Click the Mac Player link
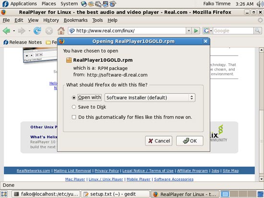This screenshot has width=264, height=198. click(x=75, y=179)
